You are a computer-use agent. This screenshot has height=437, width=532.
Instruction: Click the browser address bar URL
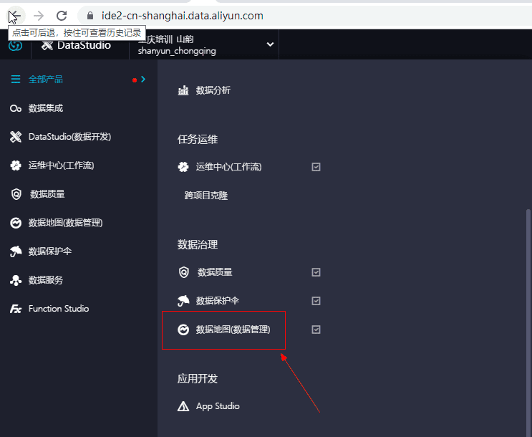[x=182, y=16]
